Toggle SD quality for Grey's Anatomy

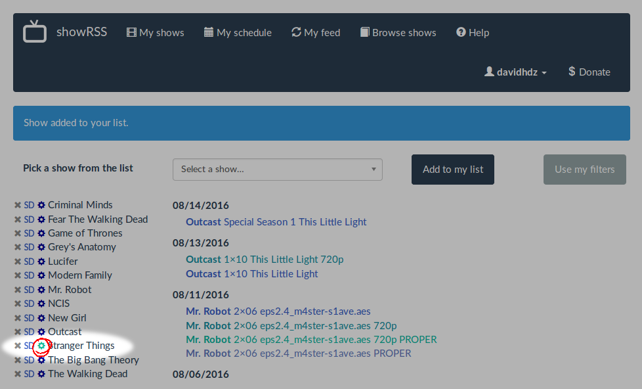click(29, 247)
